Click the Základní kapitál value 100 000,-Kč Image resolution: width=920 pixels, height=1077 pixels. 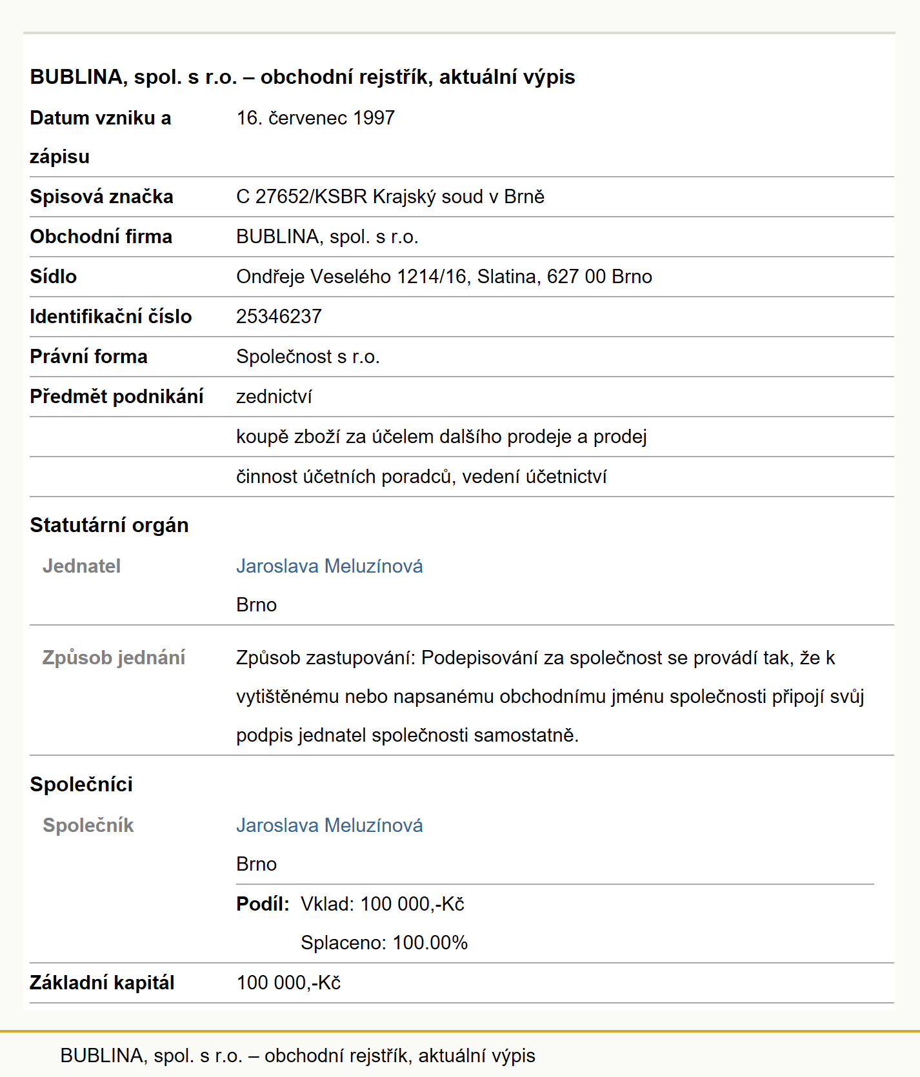pos(288,983)
